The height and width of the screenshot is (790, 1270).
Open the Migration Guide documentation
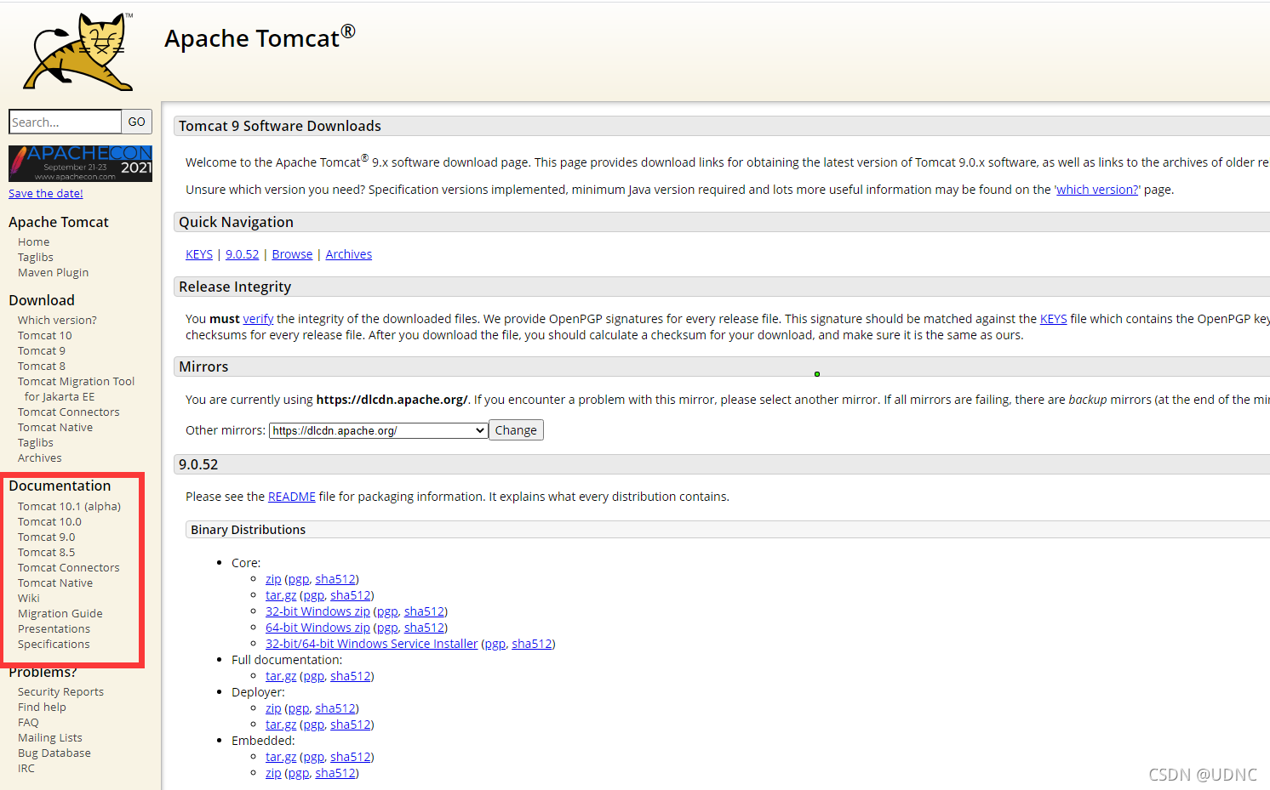coord(60,613)
